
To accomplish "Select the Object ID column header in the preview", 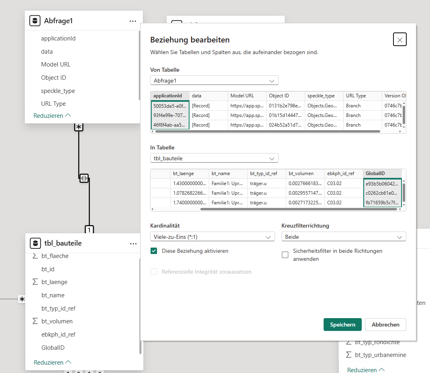I will [285, 96].
